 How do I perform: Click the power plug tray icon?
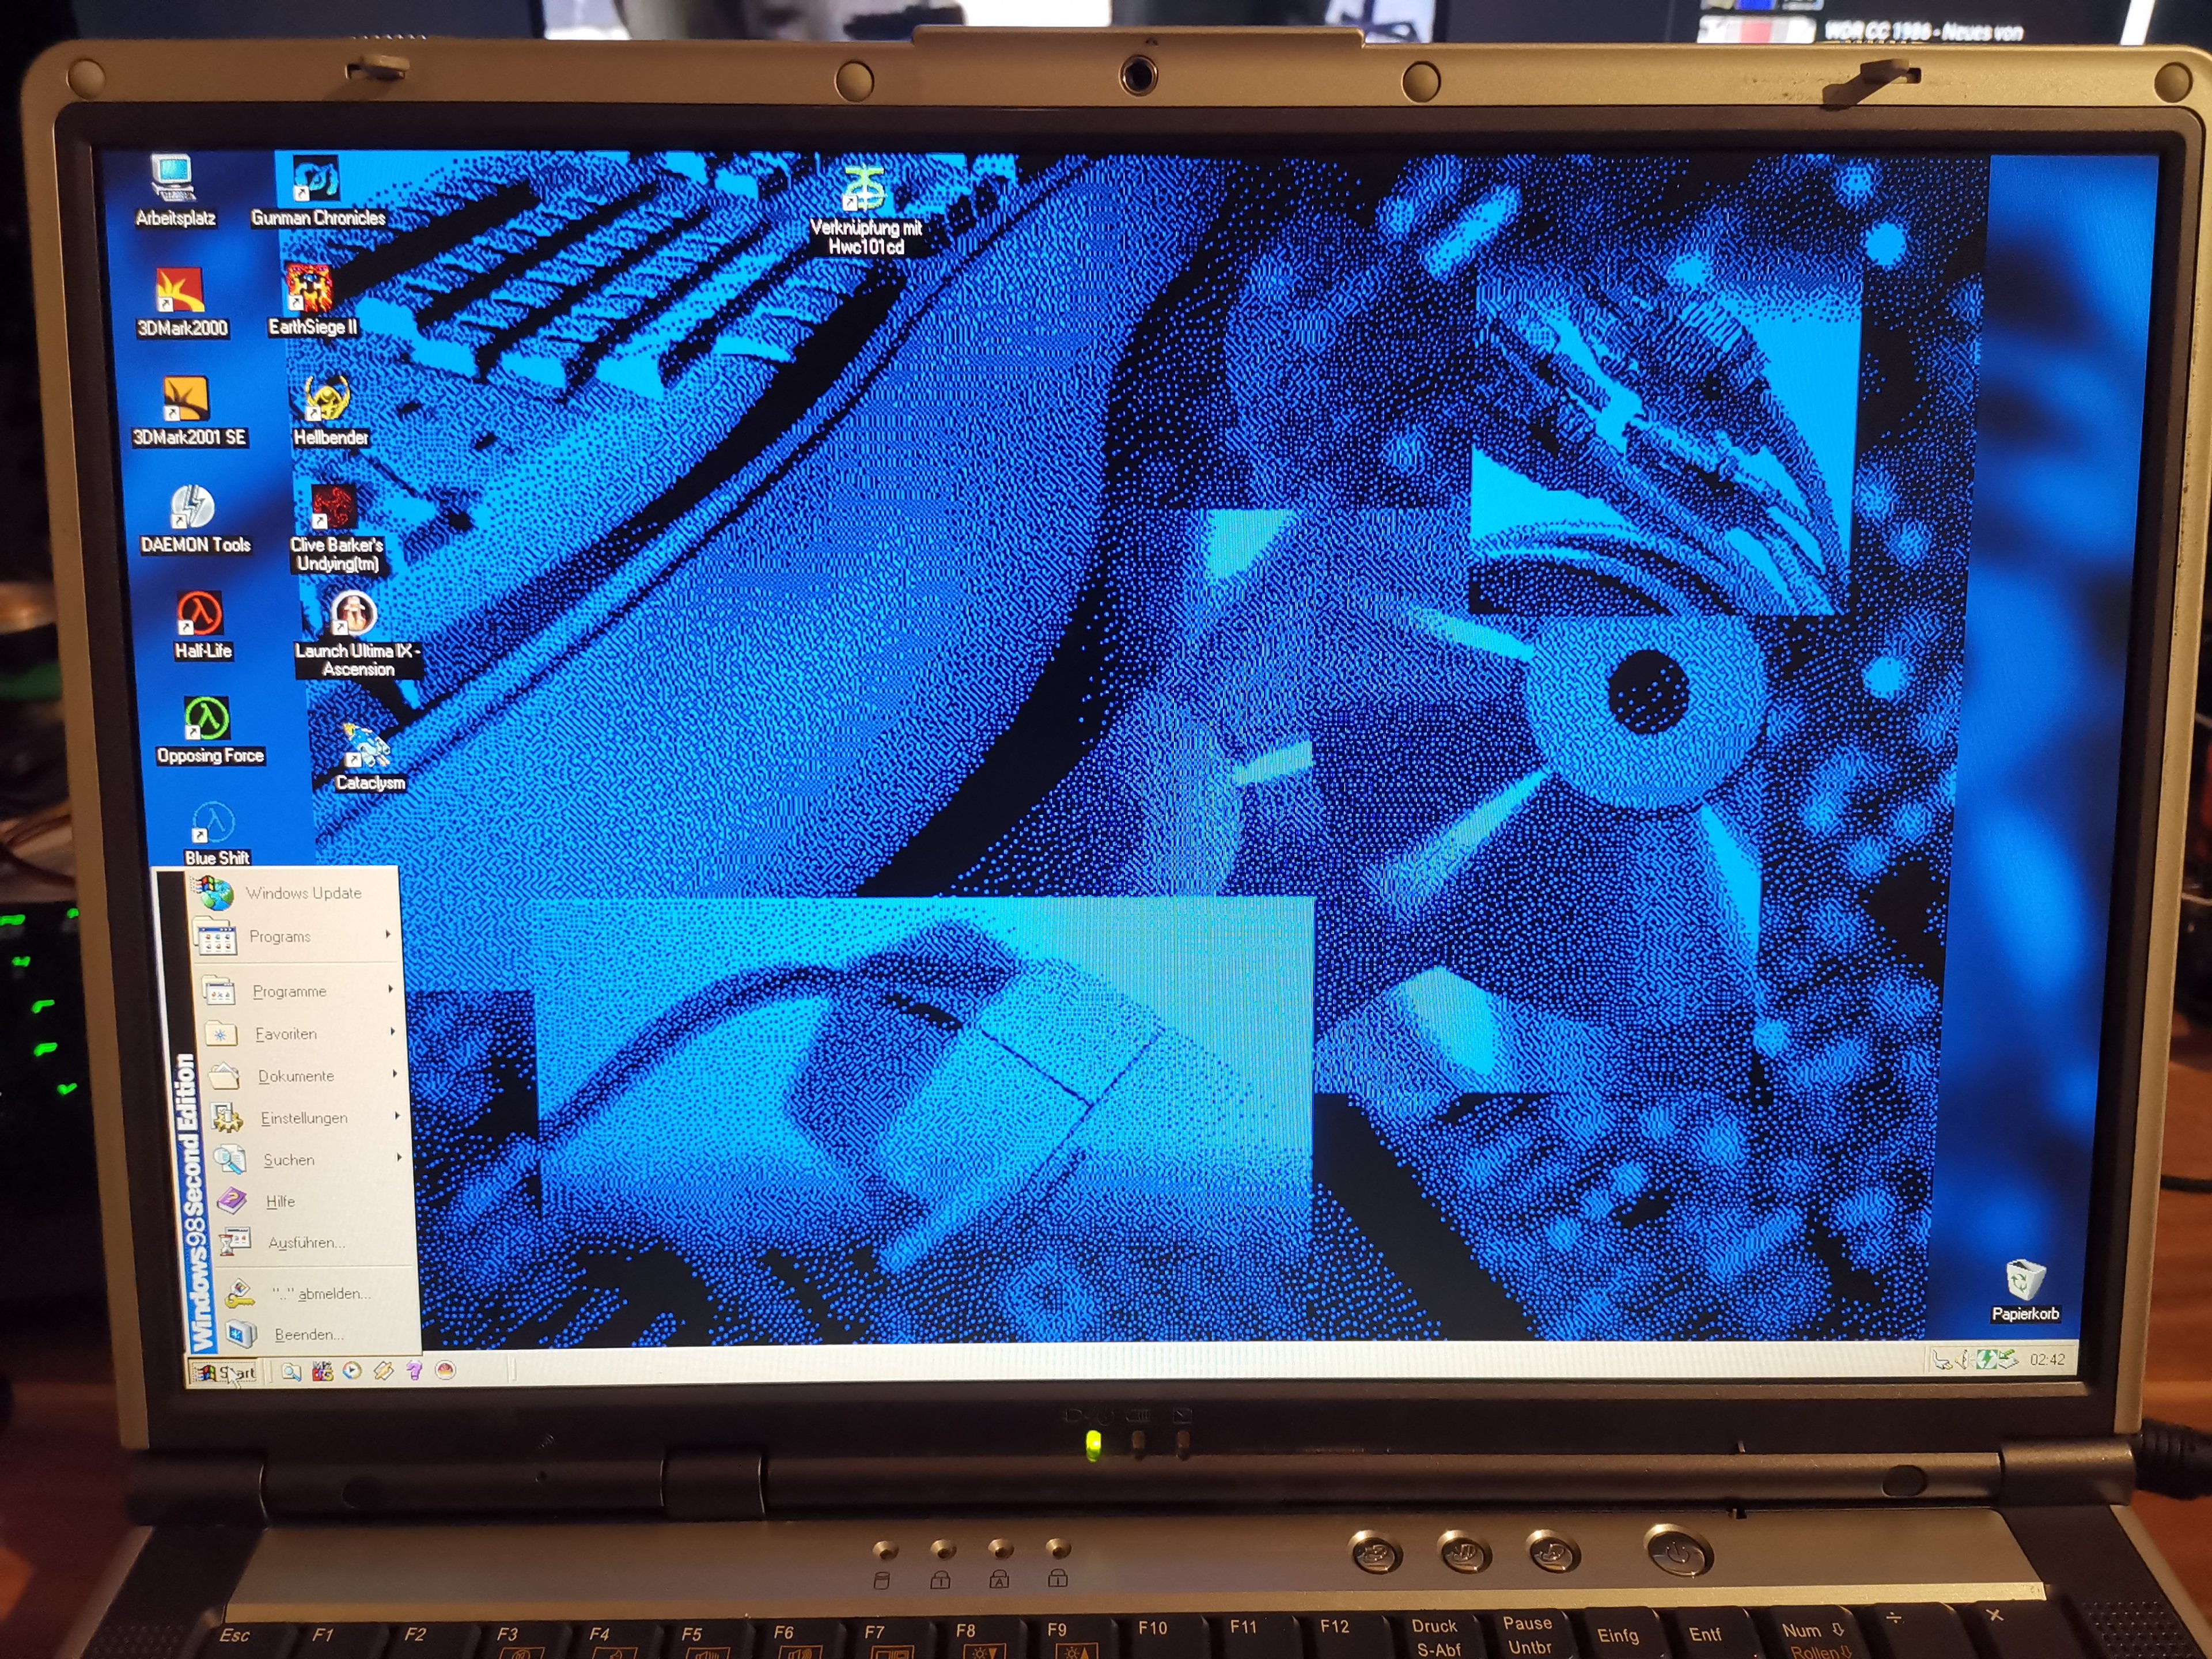(x=1942, y=1361)
